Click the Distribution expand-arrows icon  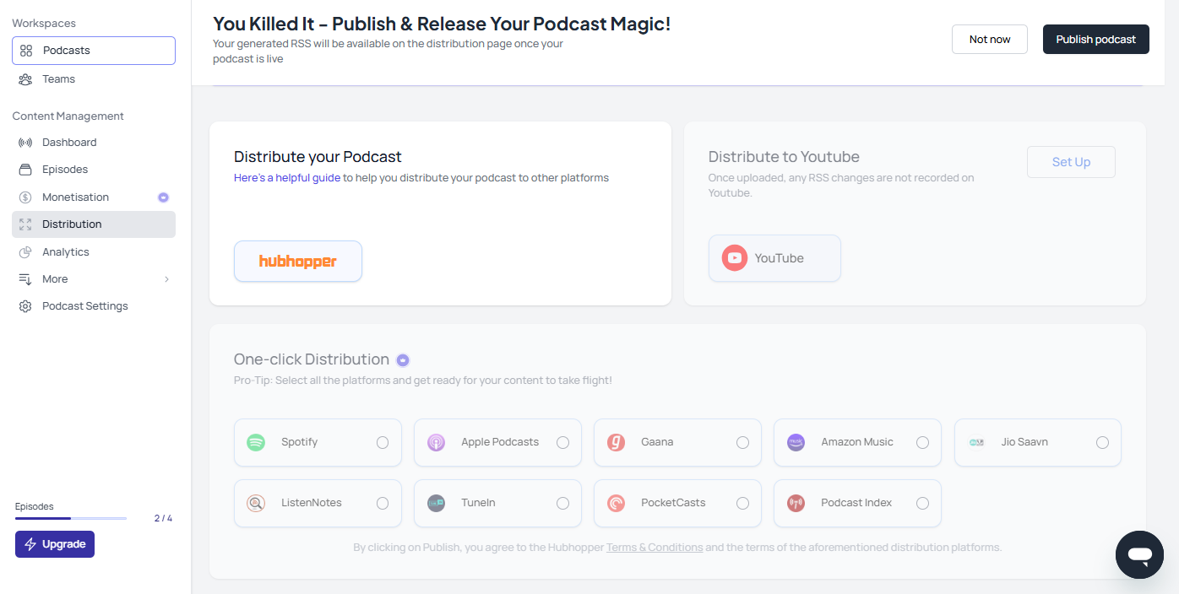25,224
